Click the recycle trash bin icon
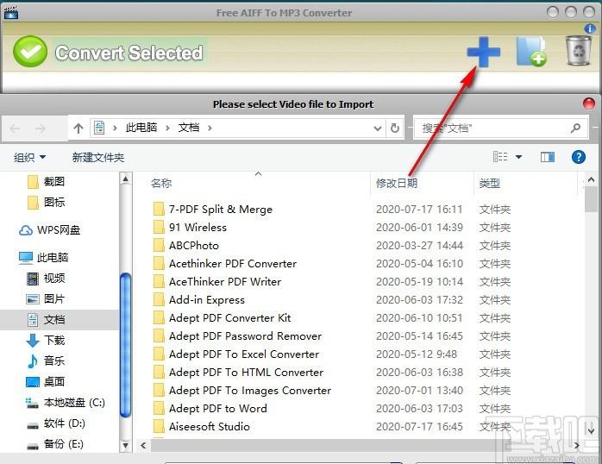This screenshot has height=464, width=602. [x=579, y=51]
